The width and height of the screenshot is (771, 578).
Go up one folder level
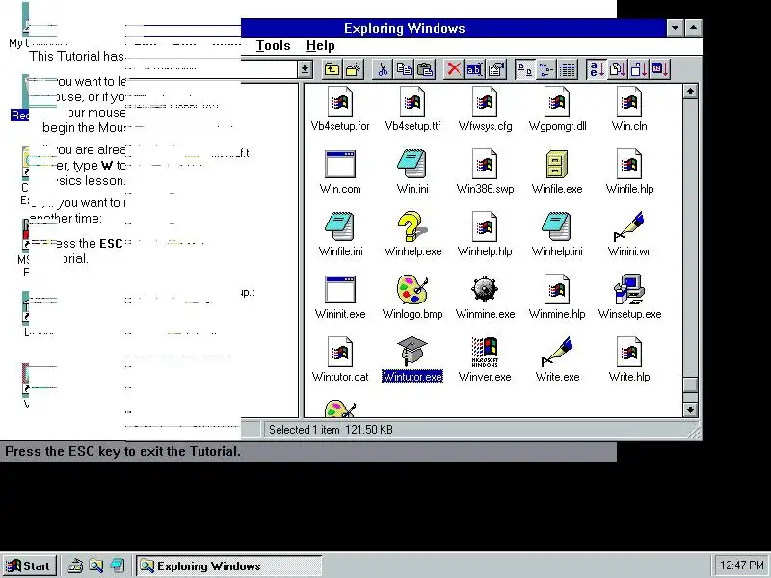tap(332, 69)
